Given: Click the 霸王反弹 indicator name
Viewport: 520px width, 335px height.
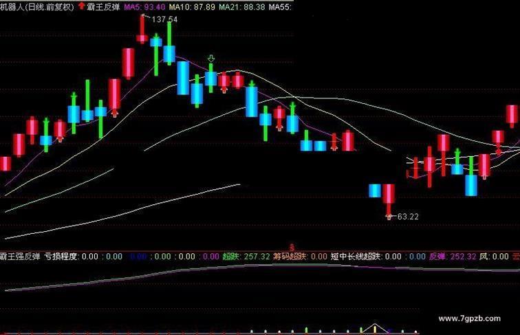Looking at the screenshot, I should point(103,7).
